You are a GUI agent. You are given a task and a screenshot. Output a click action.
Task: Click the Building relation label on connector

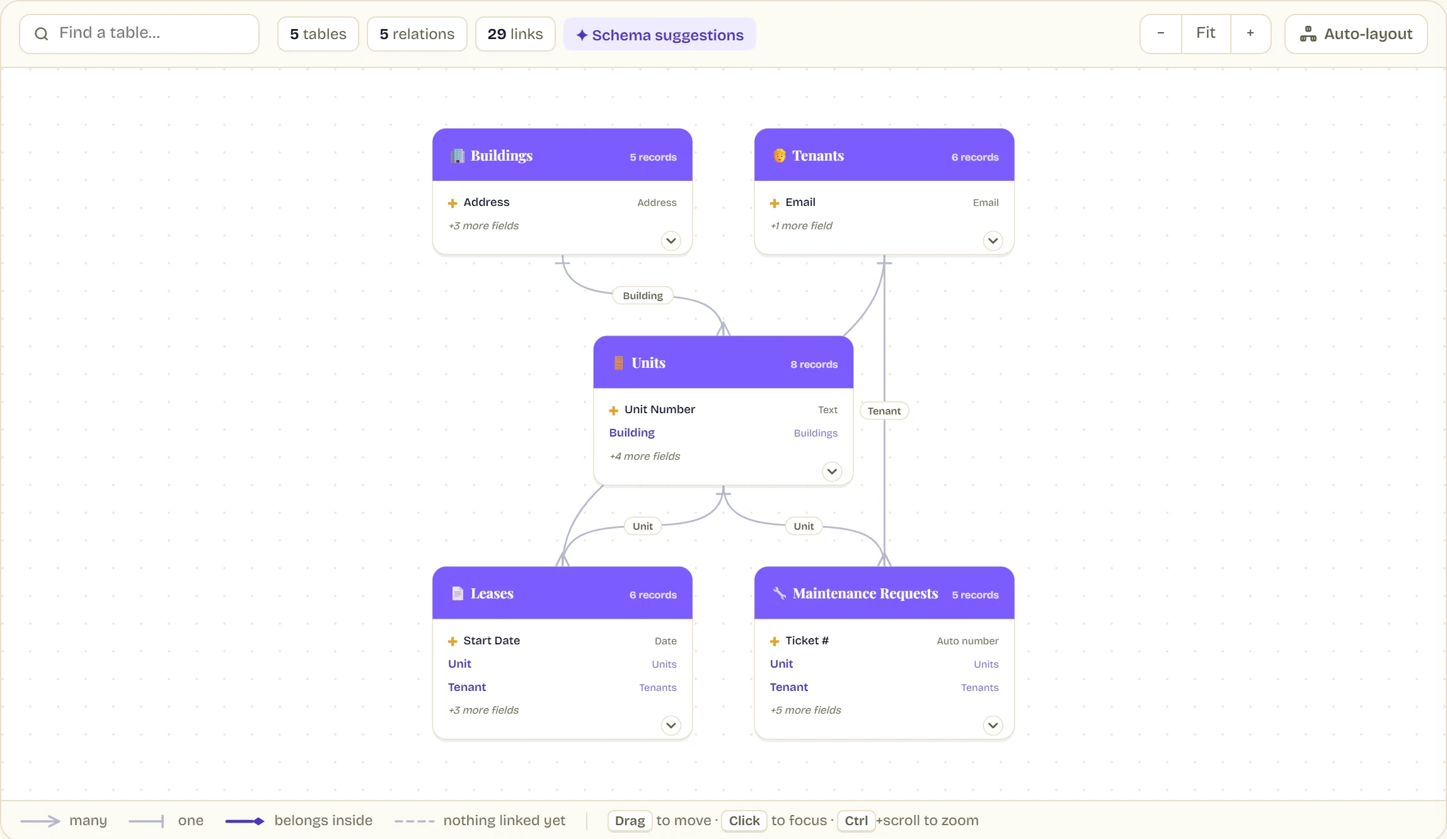coord(643,295)
